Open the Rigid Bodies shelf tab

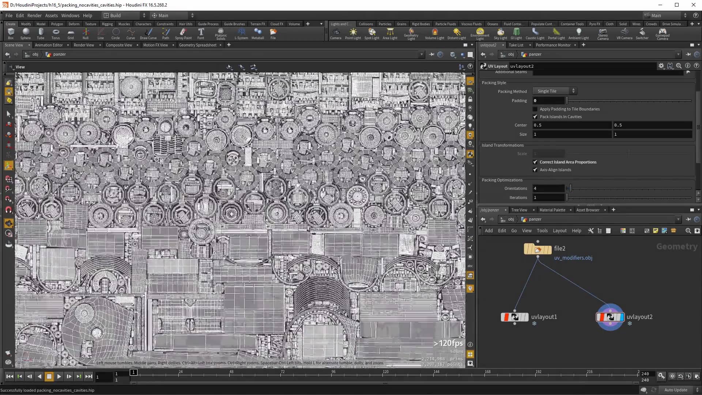point(420,24)
